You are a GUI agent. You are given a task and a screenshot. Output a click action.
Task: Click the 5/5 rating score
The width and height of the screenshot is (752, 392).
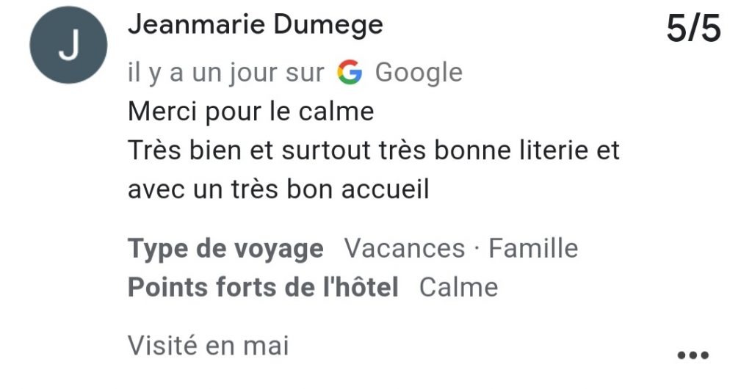tap(694, 30)
